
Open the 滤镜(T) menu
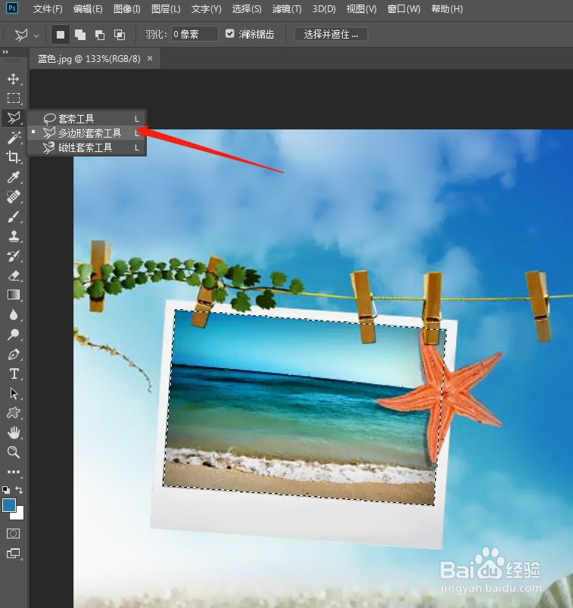287,9
